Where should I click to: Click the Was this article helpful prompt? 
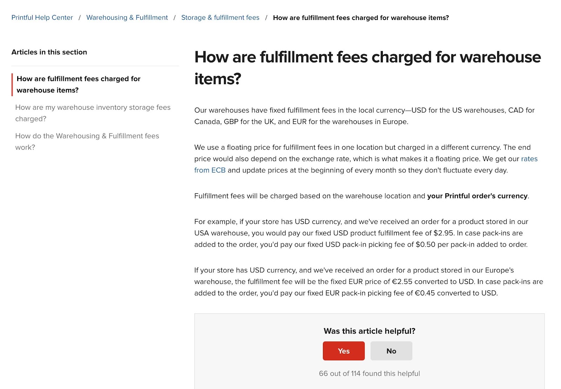[x=369, y=331]
